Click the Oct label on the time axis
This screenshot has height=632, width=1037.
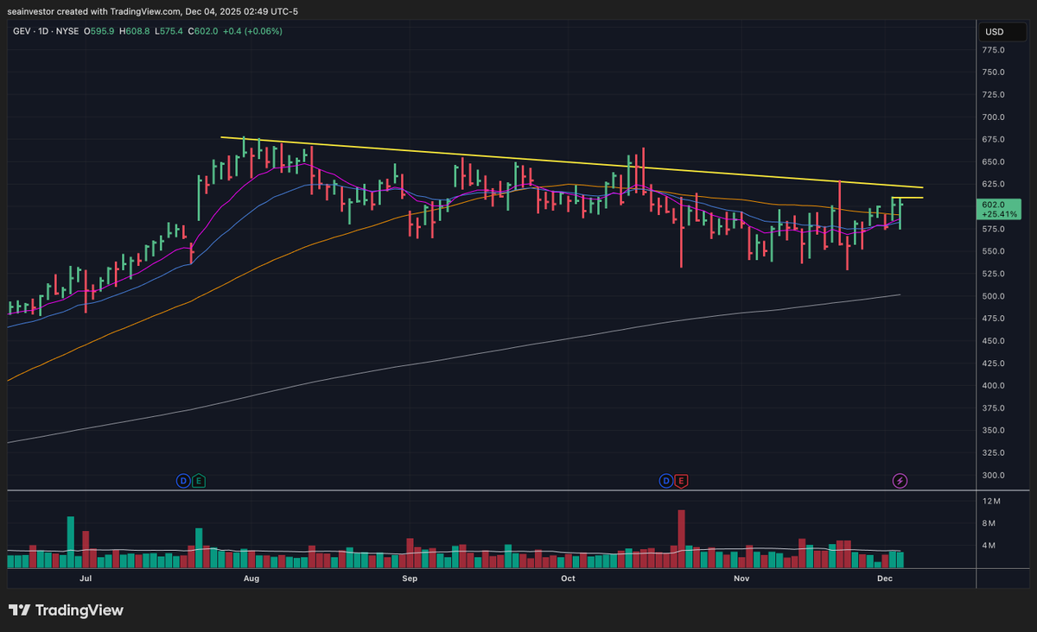pyautogui.click(x=568, y=578)
